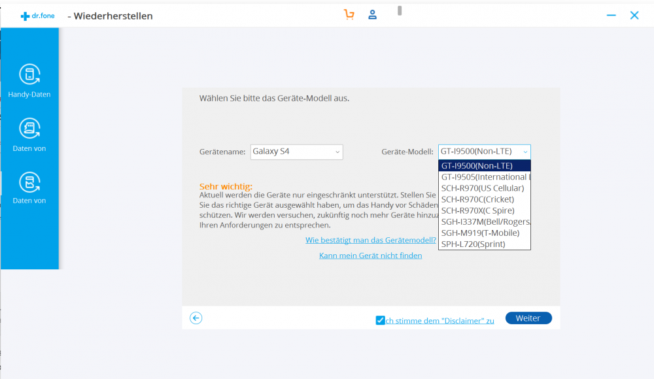Click 'Kann mein Gerät nicht finden' link
654x379 pixels.
370,255
